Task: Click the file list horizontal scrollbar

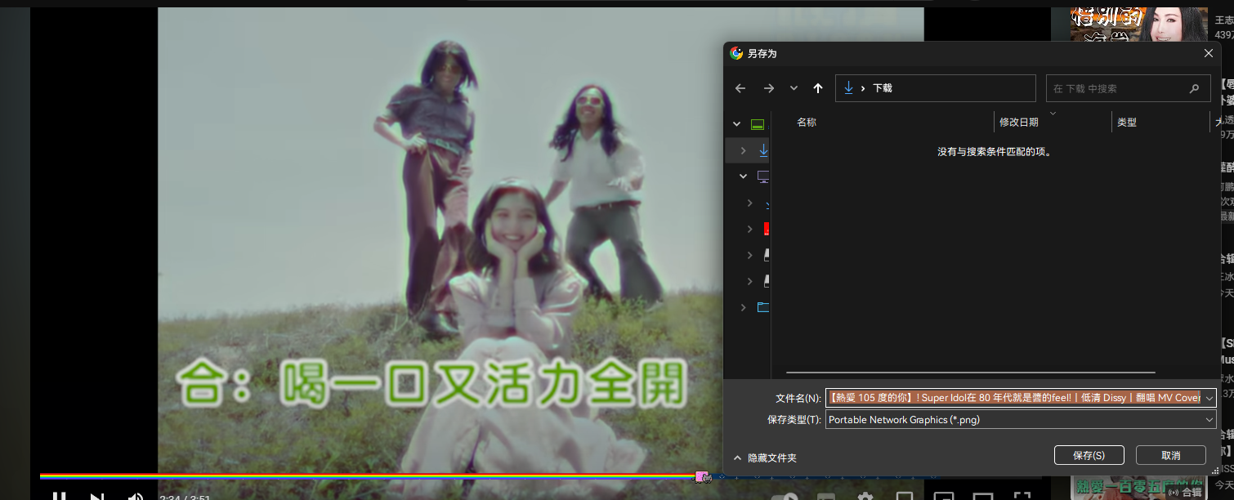Action: 971,373
